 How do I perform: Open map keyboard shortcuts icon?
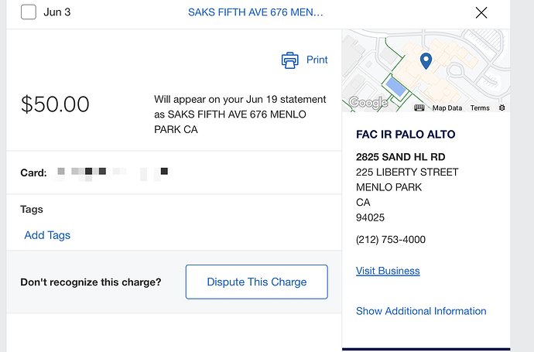(419, 108)
